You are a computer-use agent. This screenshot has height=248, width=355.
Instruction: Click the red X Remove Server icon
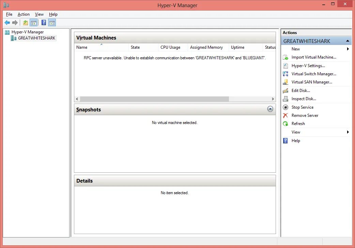285,115
